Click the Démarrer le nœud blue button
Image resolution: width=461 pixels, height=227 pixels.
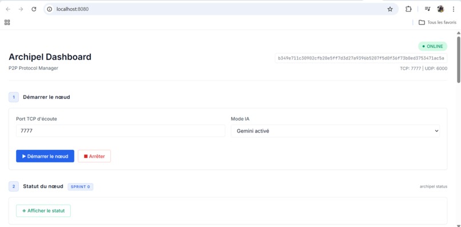(x=45, y=156)
